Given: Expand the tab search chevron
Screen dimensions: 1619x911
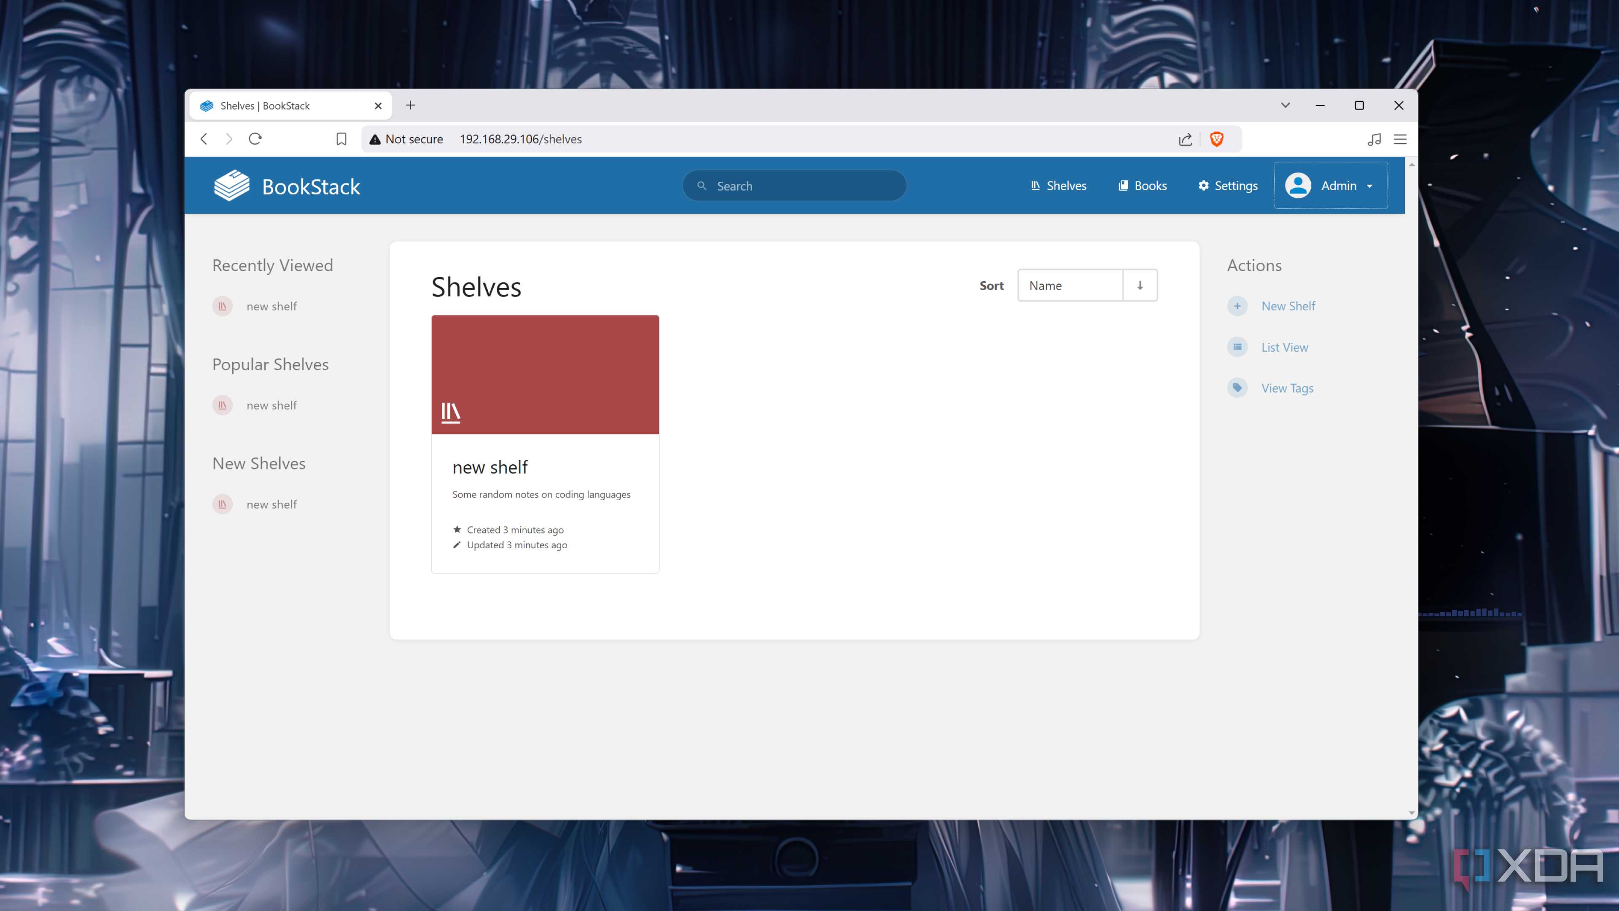Looking at the screenshot, I should 1285,105.
